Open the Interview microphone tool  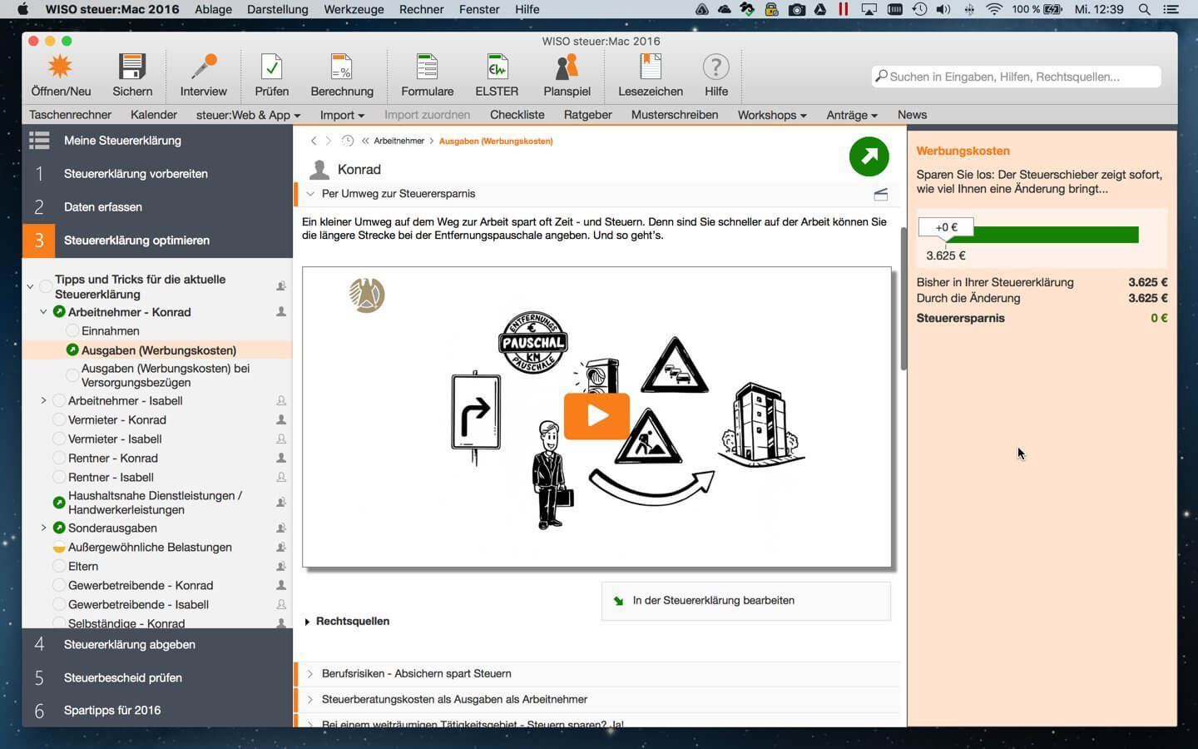point(203,67)
